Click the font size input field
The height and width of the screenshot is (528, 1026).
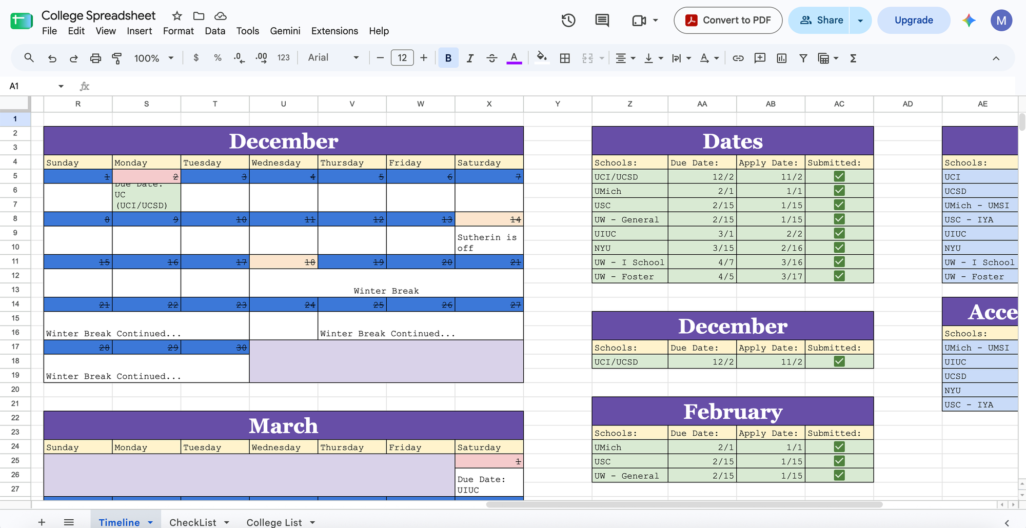[x=402, y=58]
